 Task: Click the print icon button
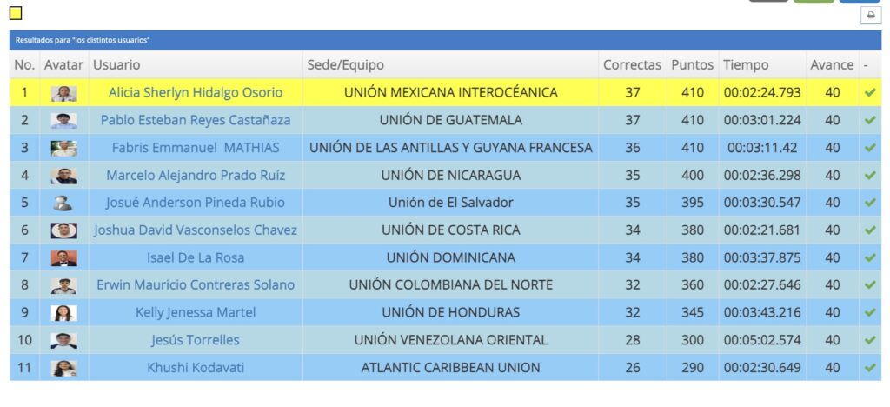tap(870, 16)
